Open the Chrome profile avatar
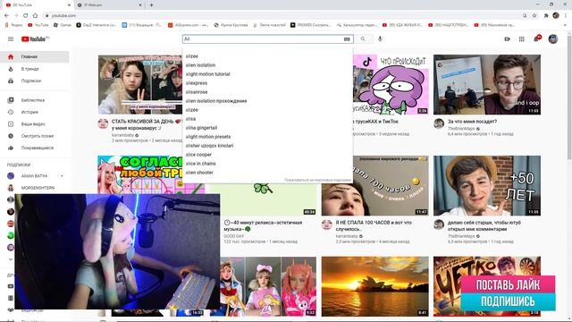 pos(556,15)
